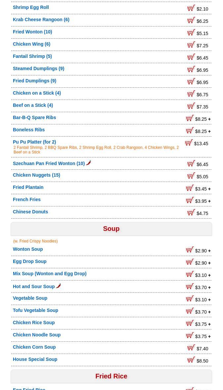The width and height of the screenshot is (223, 390).
Task: Click spicy pepper icon beside Szechuan Wonton
Action: (x=89, y=163)
